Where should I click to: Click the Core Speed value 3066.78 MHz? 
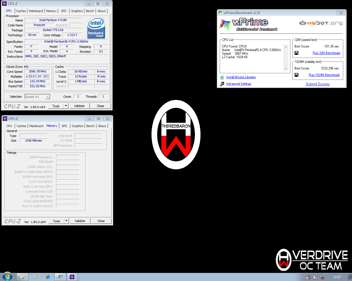coord(38,71)
